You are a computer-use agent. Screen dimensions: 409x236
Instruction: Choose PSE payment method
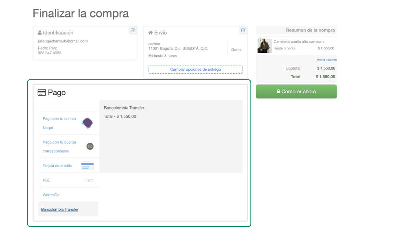click(x=46, y=180)
